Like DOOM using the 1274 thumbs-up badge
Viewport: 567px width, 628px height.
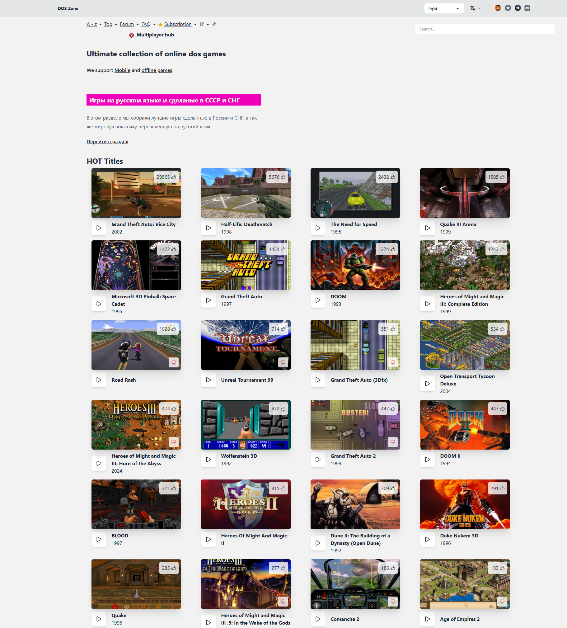(387, 249)
